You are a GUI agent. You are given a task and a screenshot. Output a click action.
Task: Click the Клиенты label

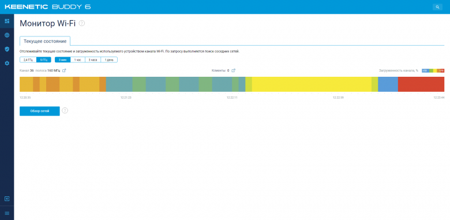click(x=219, y=70)
